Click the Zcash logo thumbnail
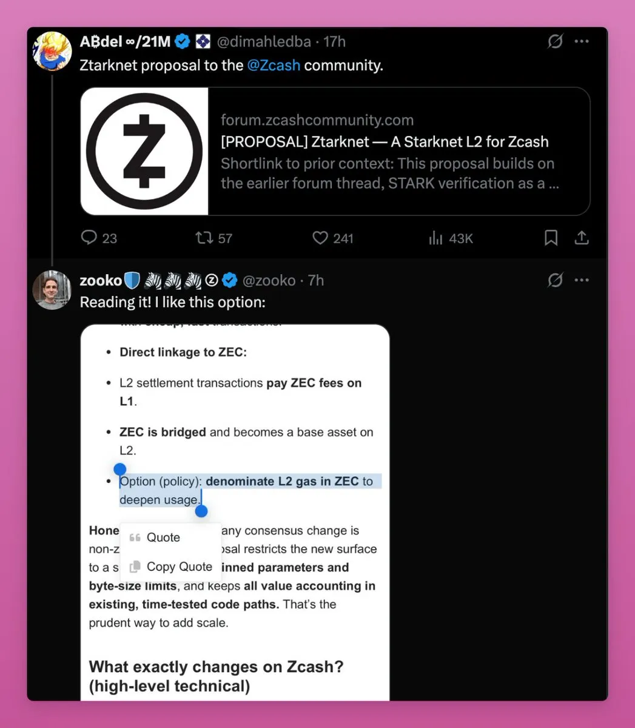Viewport: 635px width, 728px height. click(144, 152)
